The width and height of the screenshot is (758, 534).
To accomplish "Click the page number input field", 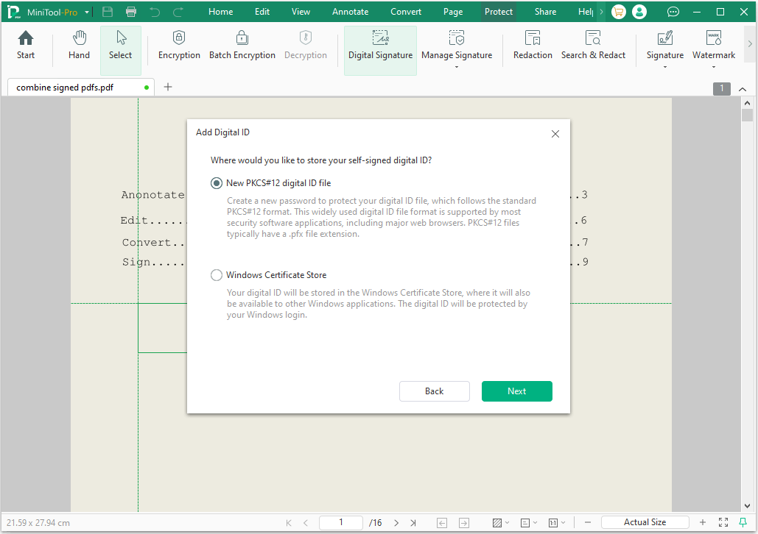I will tap(341, 522).
